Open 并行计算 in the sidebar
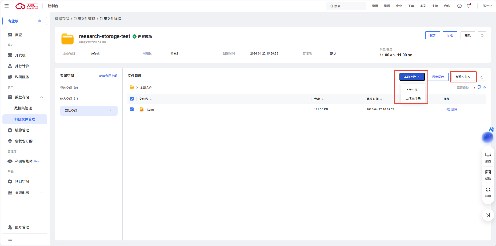Viewport: 496px width, 246px height. (22, 66)
